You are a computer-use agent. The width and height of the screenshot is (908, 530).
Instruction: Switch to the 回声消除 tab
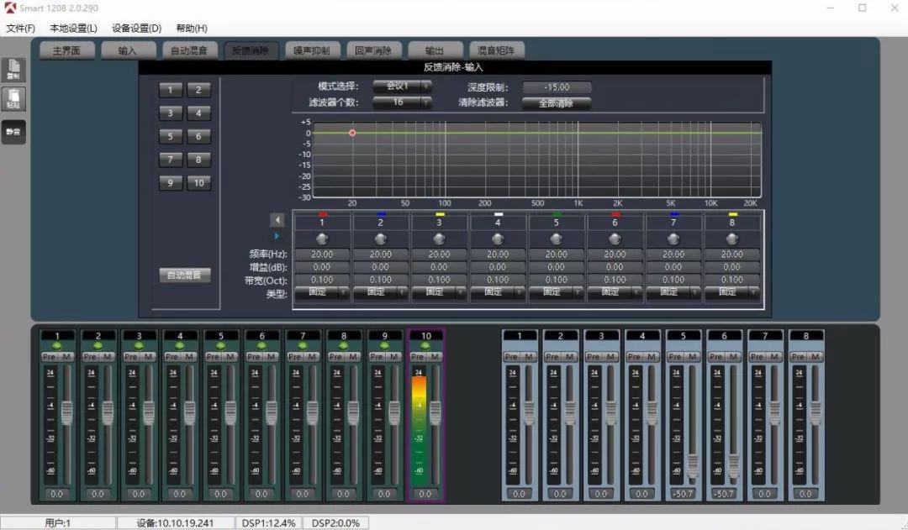[x=373, y=51]
